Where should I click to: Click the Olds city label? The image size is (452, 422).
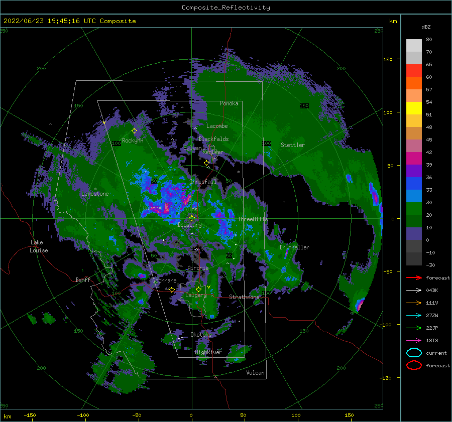[191, 209]
